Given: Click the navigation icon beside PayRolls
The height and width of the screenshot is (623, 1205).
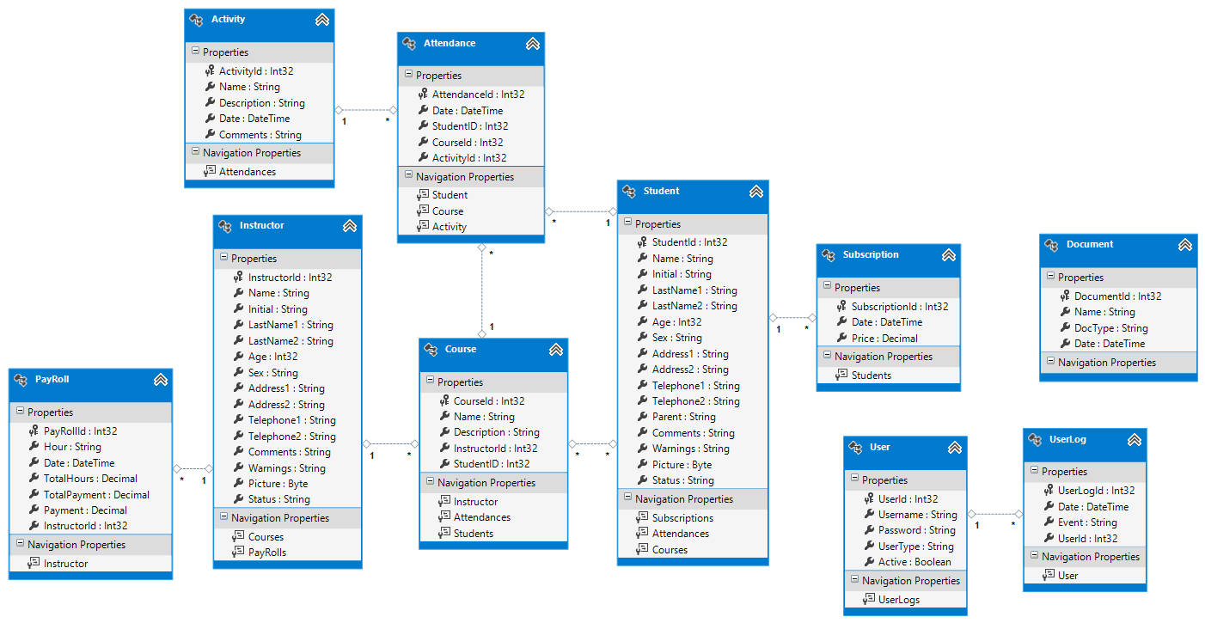Looking at the screenshot, I should click(239, 553).
